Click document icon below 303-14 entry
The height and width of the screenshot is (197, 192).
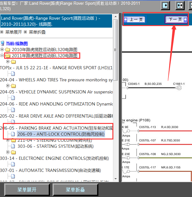13,164
